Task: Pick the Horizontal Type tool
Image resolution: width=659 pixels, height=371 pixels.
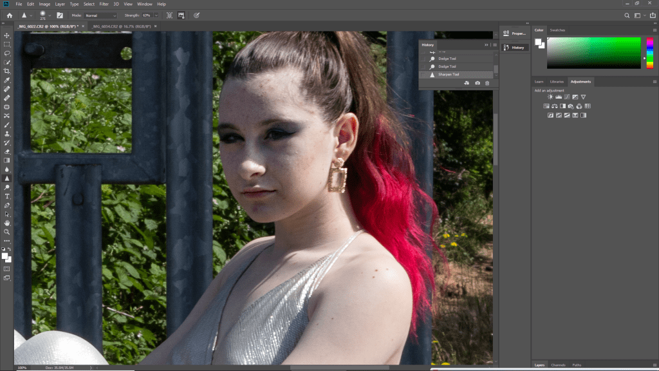Action: click(7, 196)
